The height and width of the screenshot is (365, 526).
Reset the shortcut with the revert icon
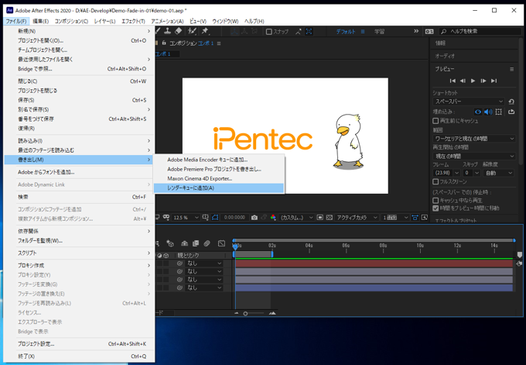coord(511,102)
